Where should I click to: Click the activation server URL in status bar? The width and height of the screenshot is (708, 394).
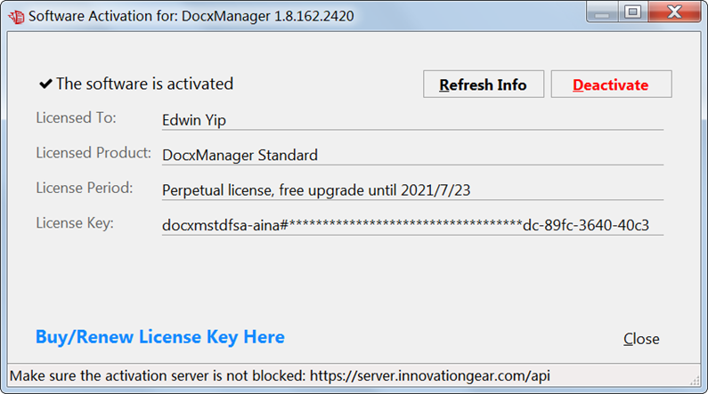(x=430, y=375)
